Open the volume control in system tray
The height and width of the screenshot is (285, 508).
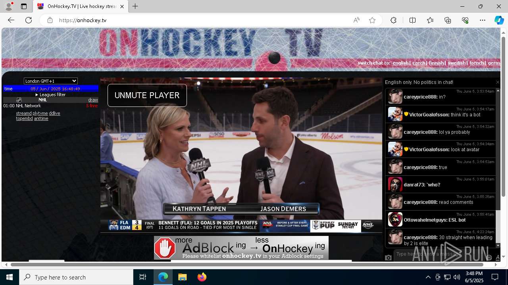(x=457, y=277)
